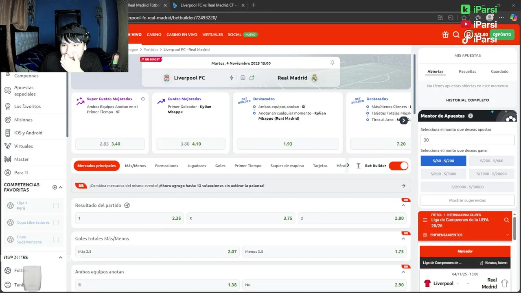This screenshot has height=293, width=521.
Task: Select the S/200 - S/600 win range
Action: (491, 161)
